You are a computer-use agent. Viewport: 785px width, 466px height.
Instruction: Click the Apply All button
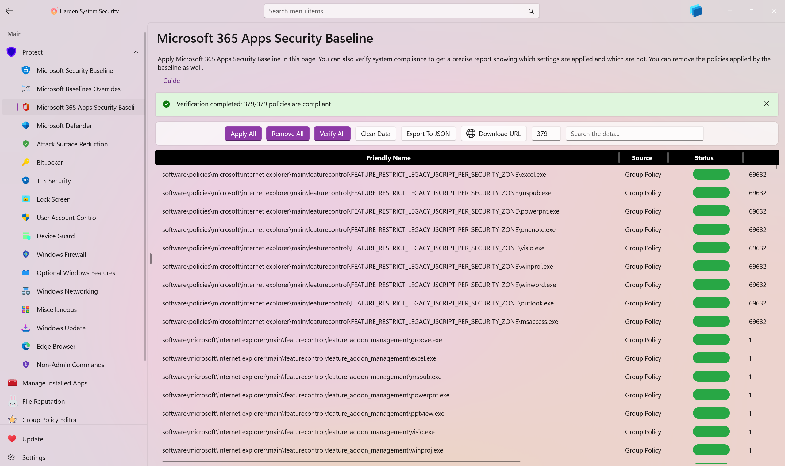[243, 134]
